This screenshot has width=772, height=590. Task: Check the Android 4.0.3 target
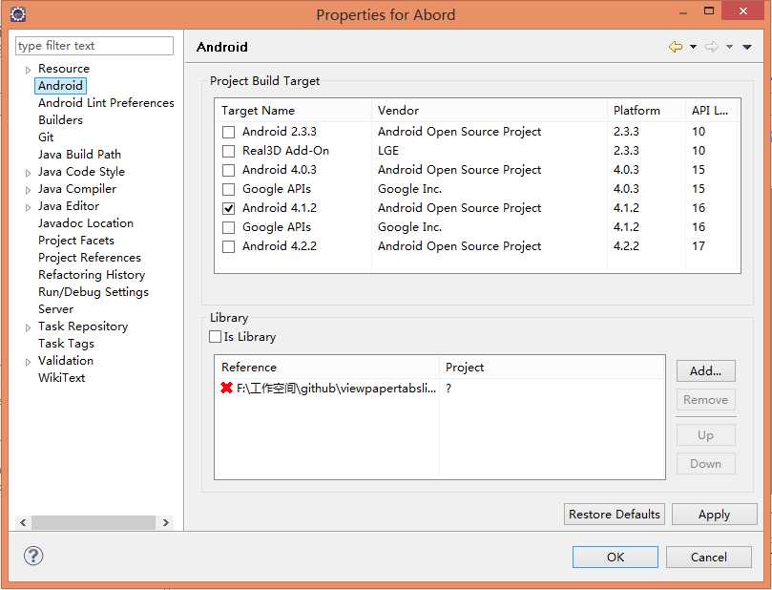coord(228,170)
